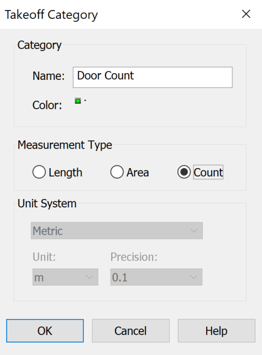Click the Color: label
This screenshot has width=262, height=355.
47,105
